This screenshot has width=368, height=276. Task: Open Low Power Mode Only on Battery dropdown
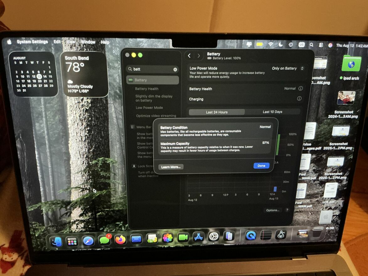(288, 69)
